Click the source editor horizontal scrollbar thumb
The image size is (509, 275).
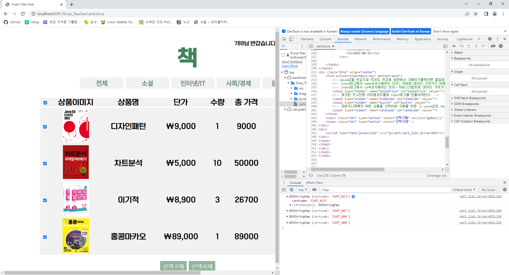[x=348, y=169]
